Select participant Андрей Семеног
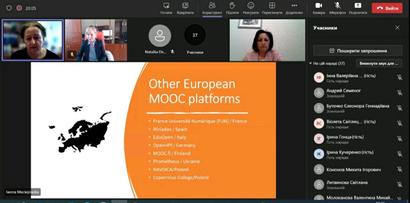 coord(358,93)
